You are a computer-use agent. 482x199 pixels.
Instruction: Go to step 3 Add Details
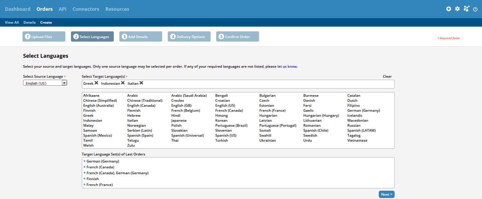point(141,37)
